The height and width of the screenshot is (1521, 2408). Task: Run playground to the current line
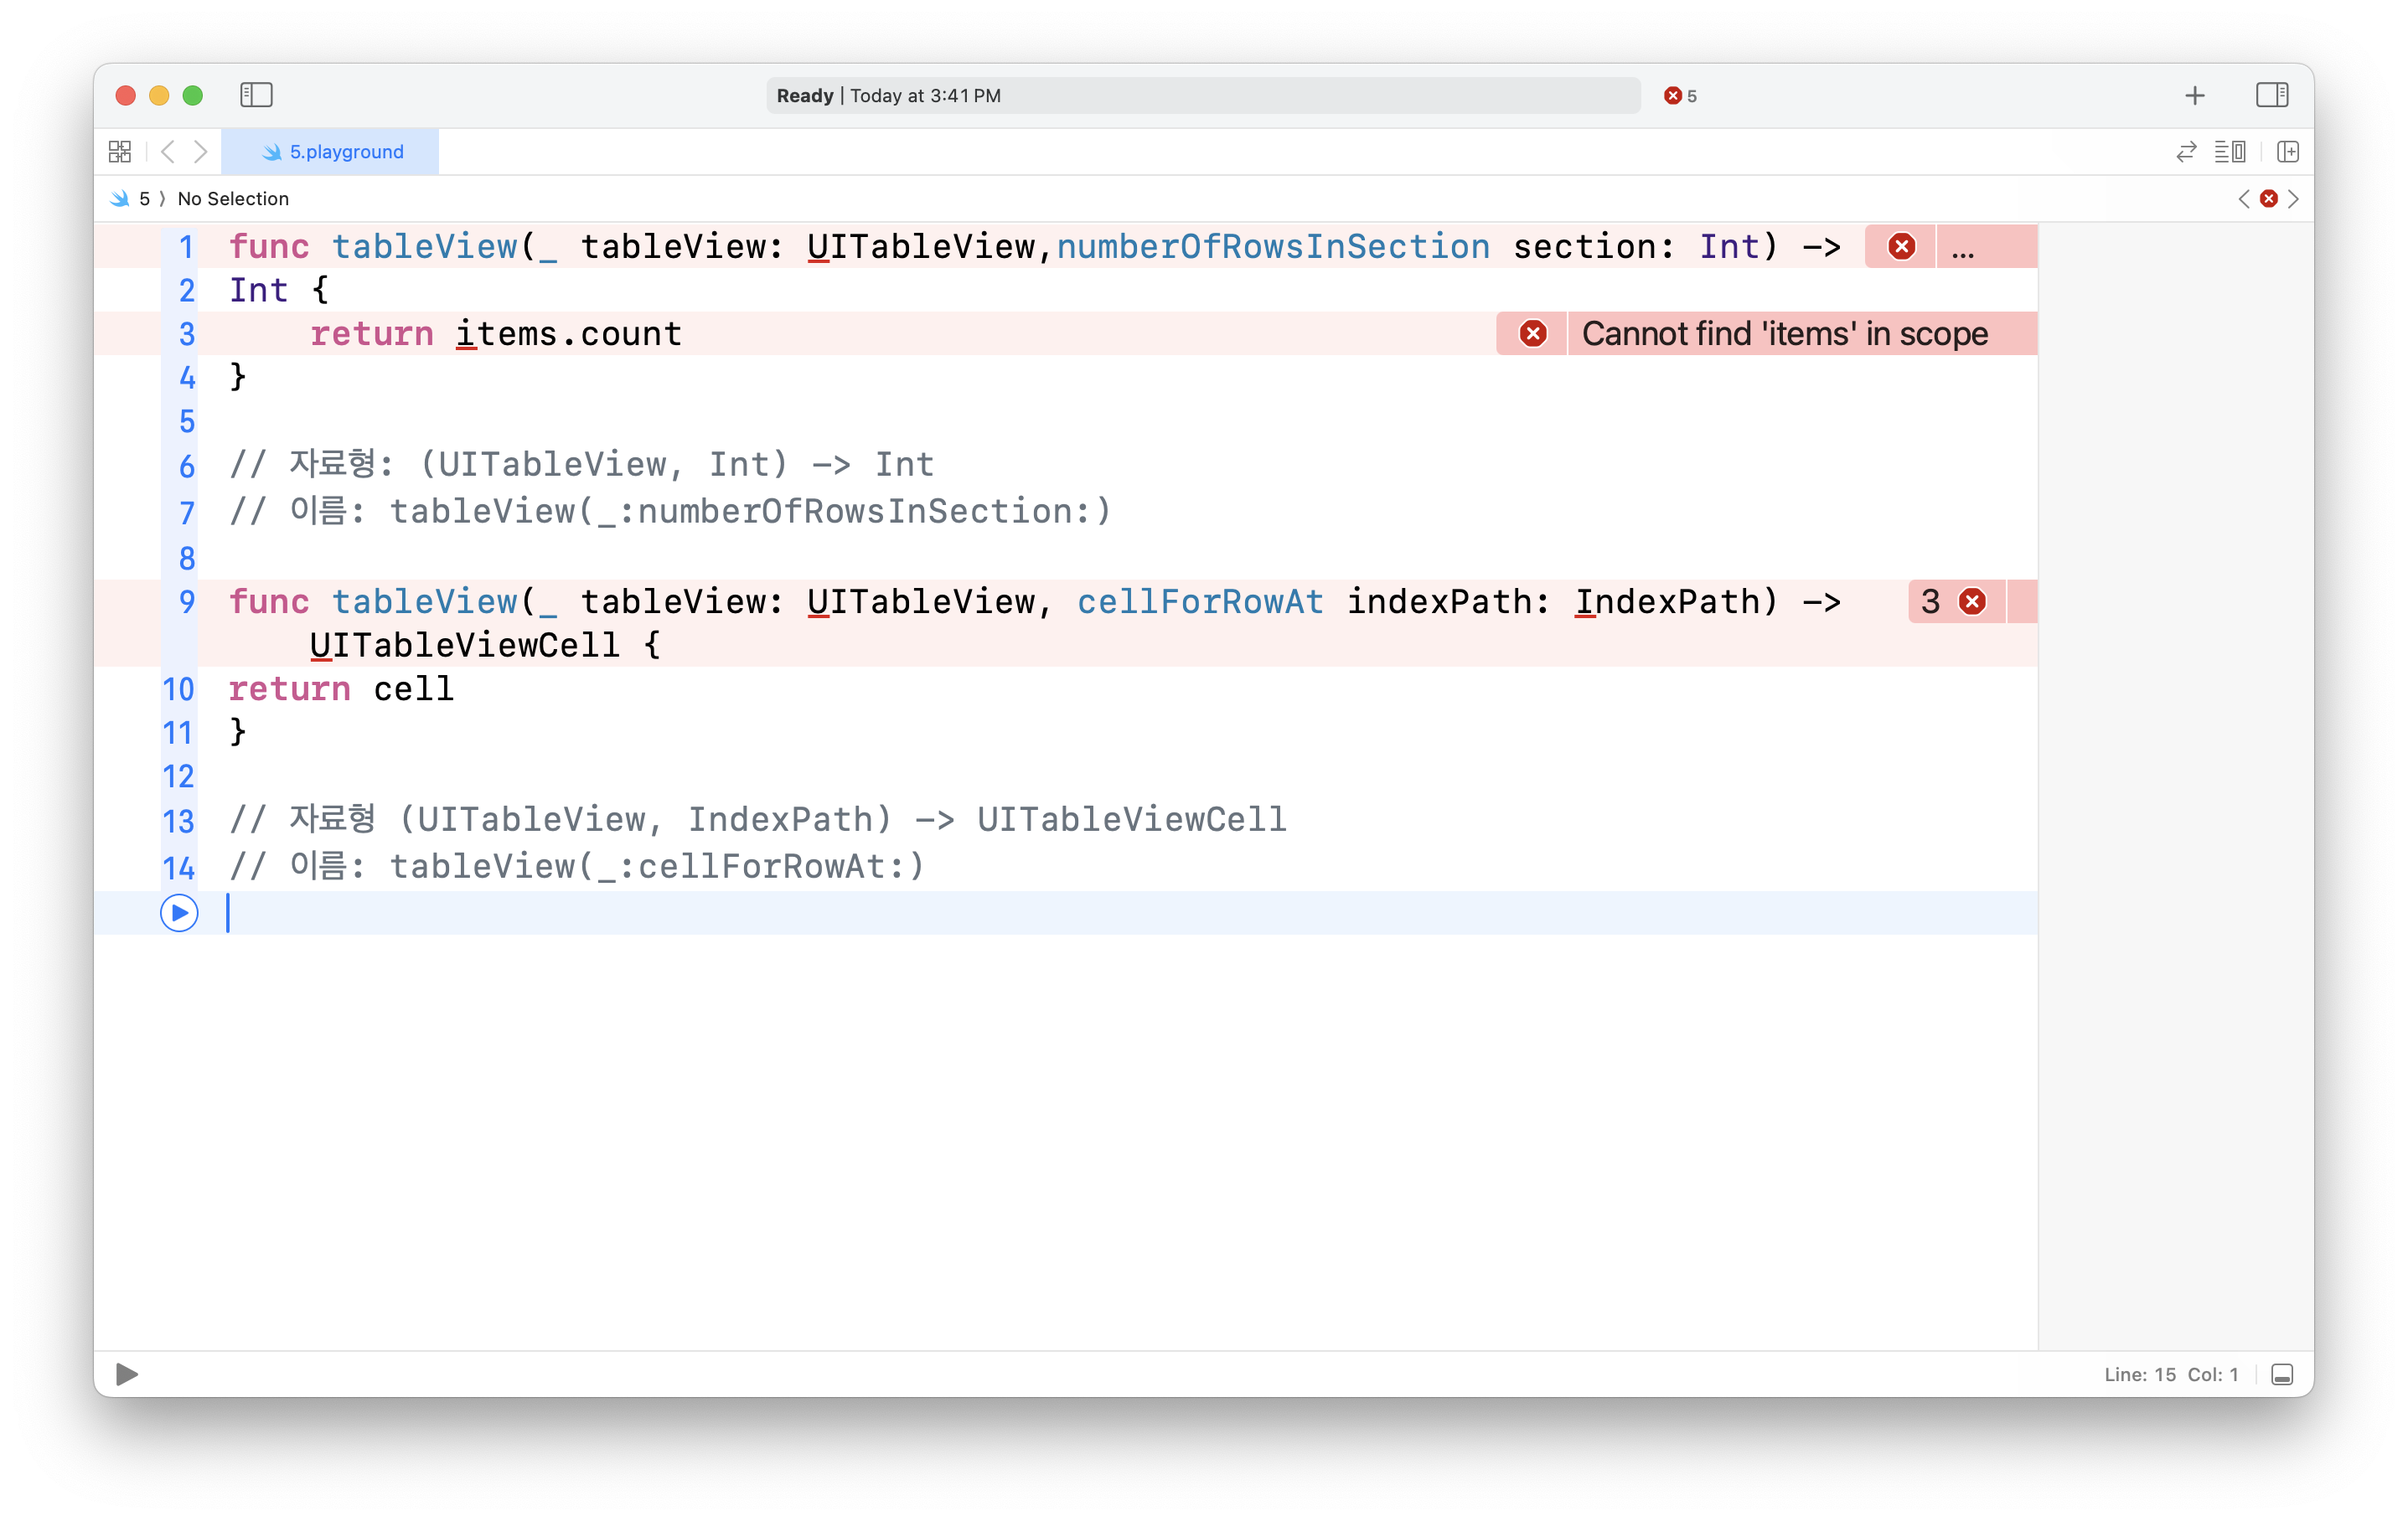179,912
